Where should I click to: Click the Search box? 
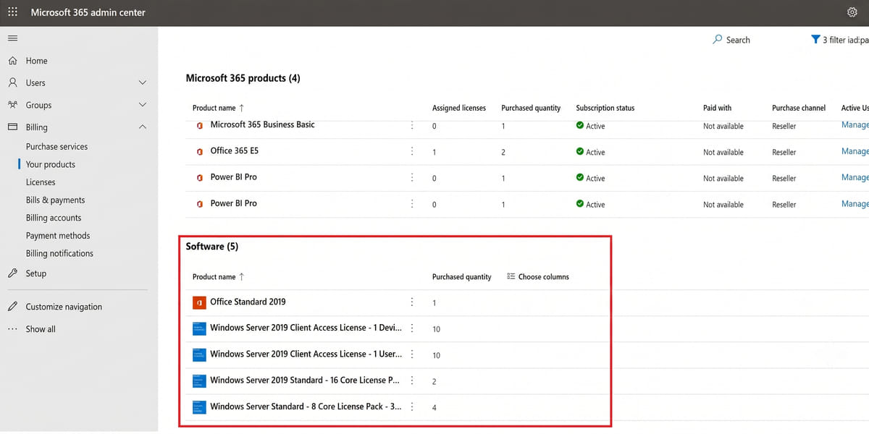click(731, 40)
